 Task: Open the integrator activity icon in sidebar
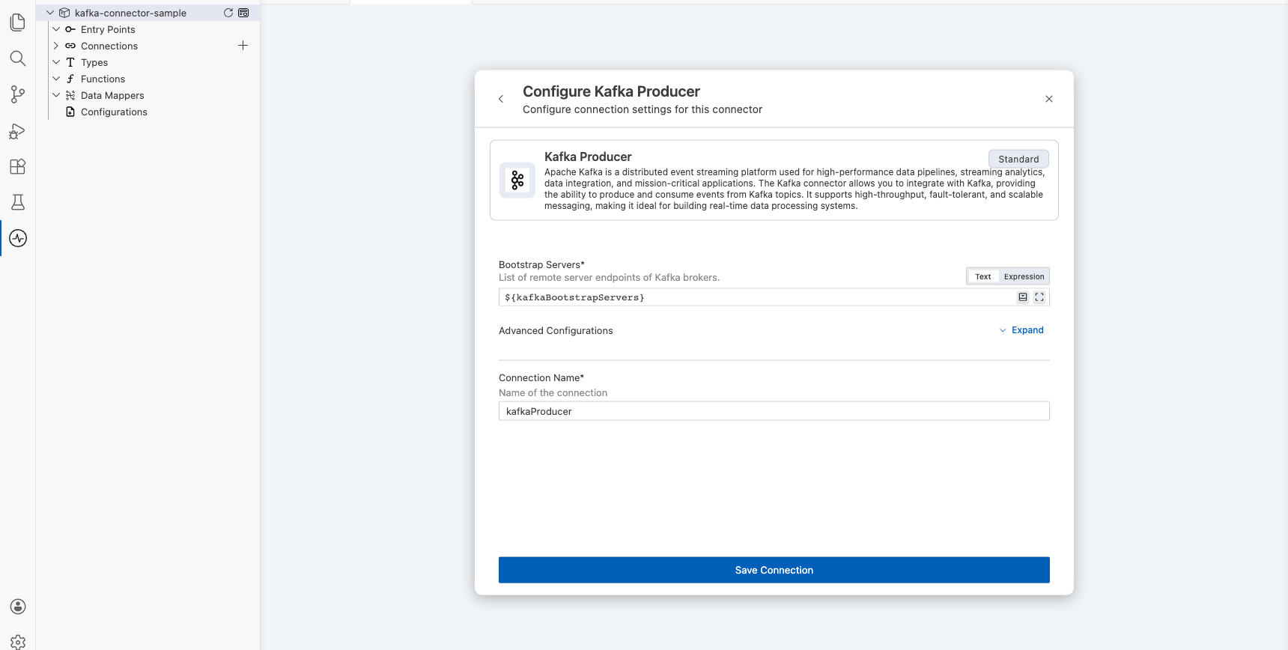(x=18, y=238)
